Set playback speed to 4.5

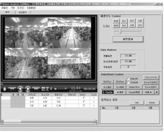[140, 25]
